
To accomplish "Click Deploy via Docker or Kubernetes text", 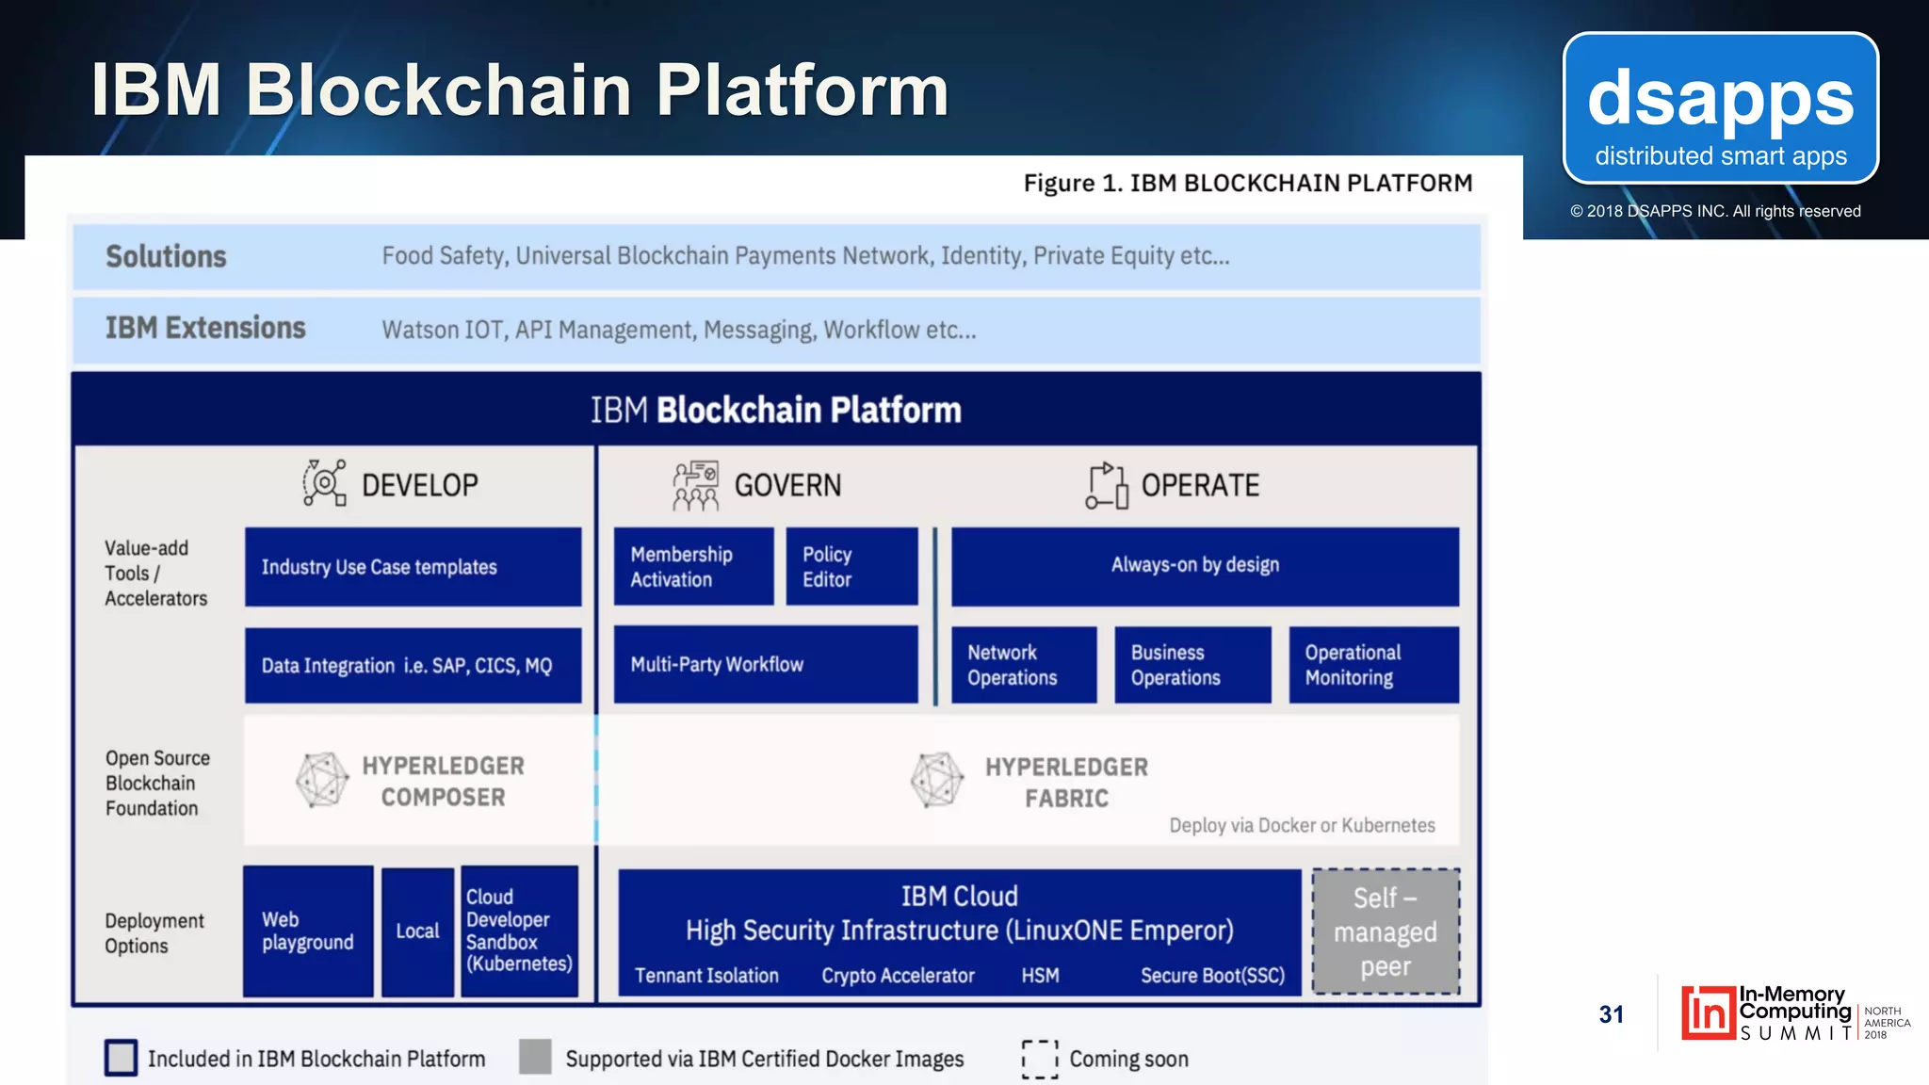I will point(1302,825).
